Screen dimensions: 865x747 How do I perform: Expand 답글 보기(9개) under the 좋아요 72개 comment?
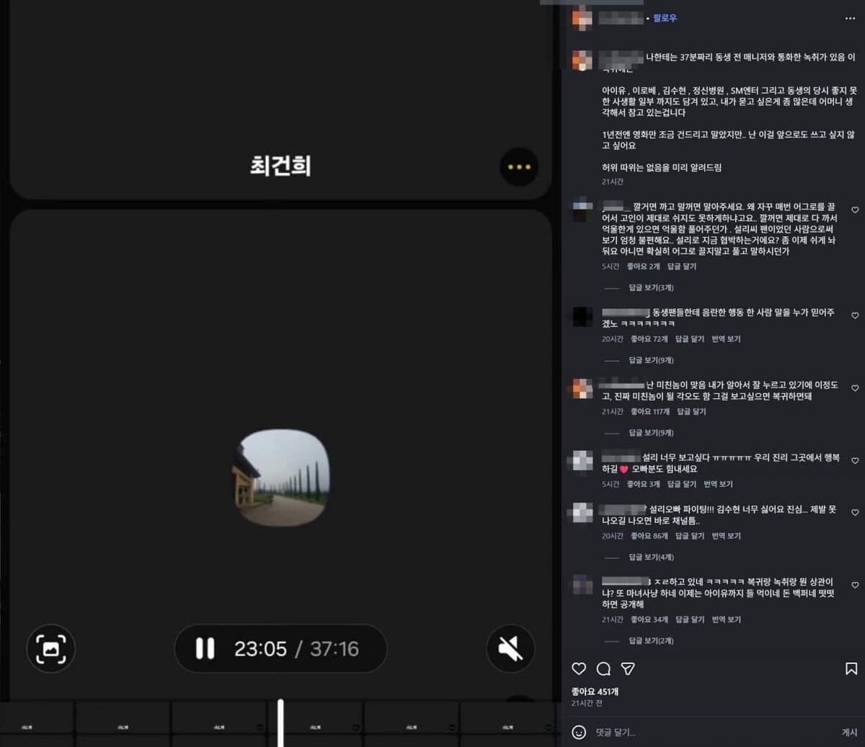pyautogui.click(x=651, y=360)
